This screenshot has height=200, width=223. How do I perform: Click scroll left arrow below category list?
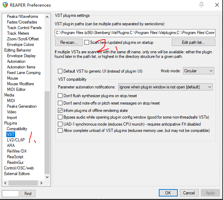pos(5,183)
